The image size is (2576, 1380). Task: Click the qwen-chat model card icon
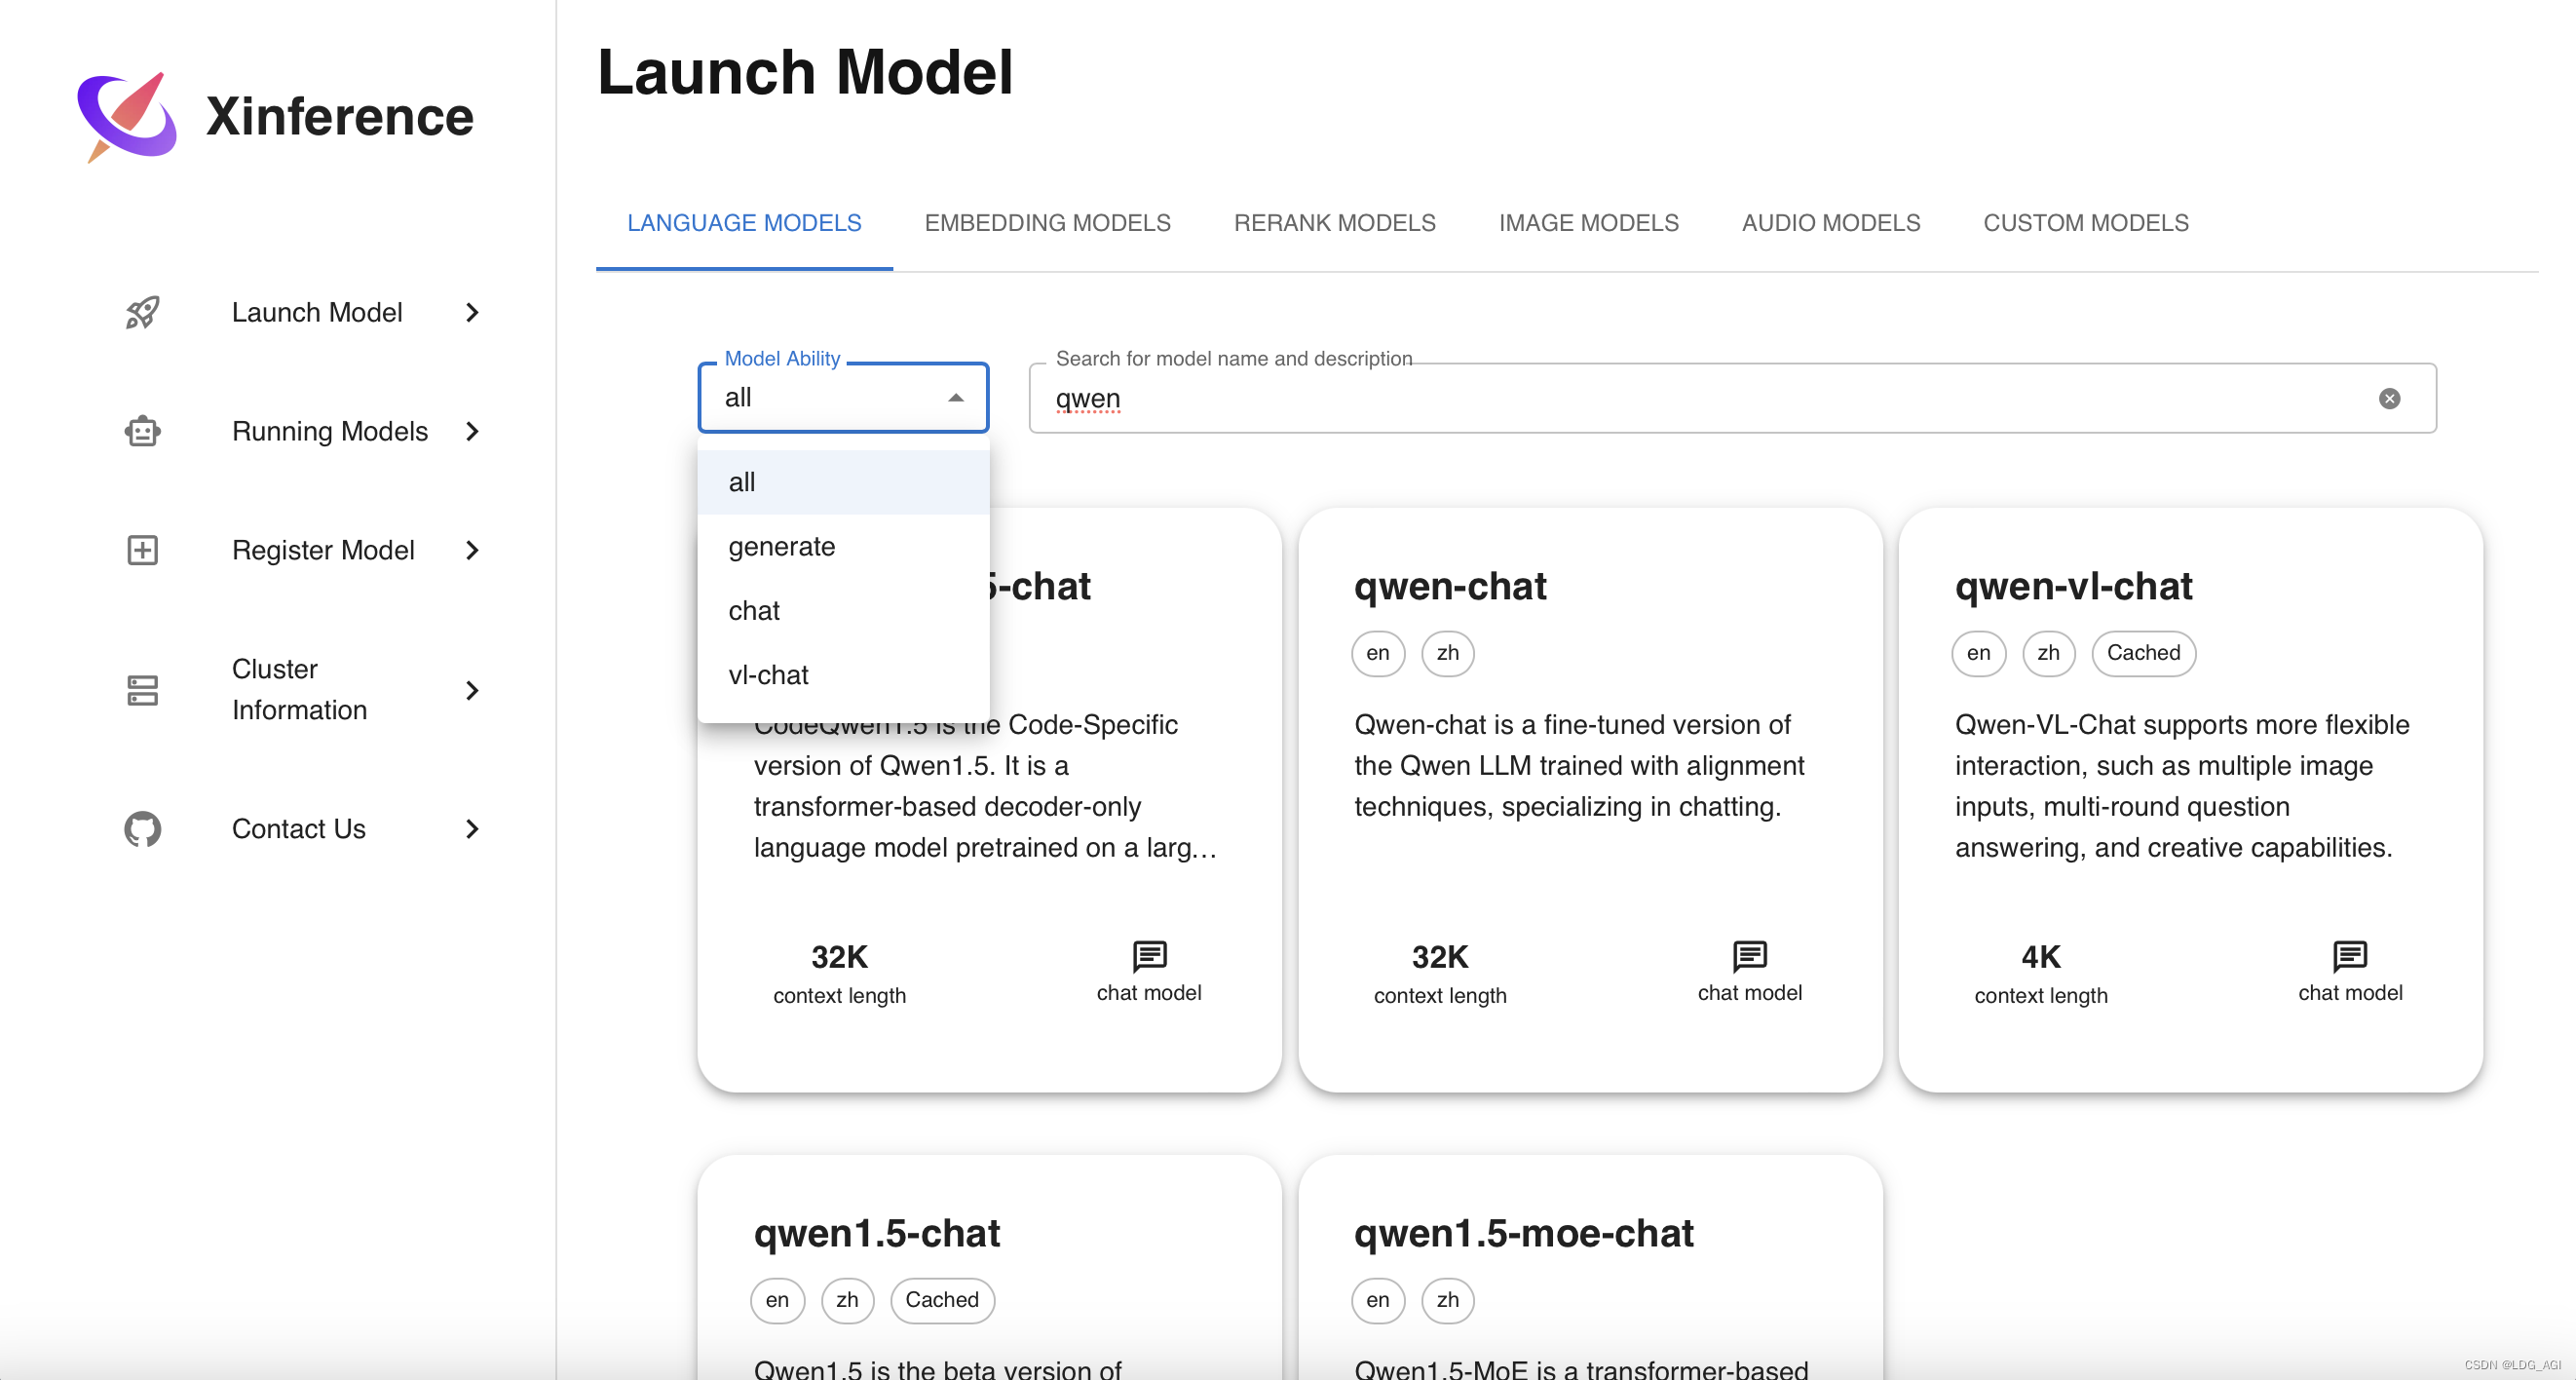[x=1750, y=954]
